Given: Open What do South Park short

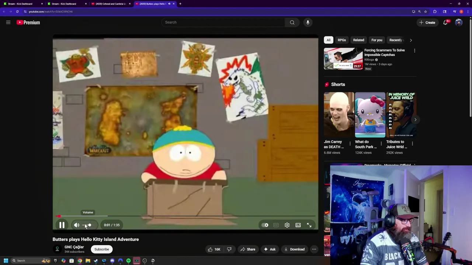Looking at the screenshot, I should (x=370, y=114).
